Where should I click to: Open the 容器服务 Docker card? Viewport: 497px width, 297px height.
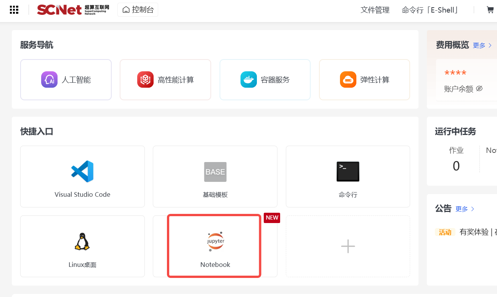(x=265, y=80)
